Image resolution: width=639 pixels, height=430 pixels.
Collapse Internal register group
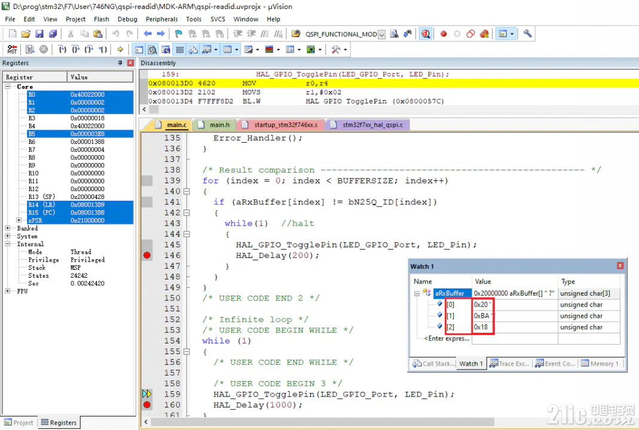point(8,244)
